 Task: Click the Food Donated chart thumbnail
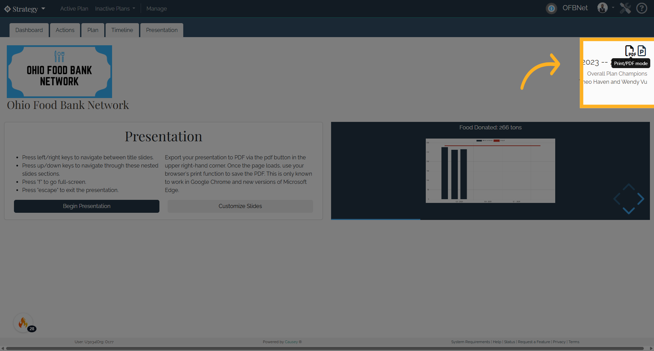click(x=490, y=171)
